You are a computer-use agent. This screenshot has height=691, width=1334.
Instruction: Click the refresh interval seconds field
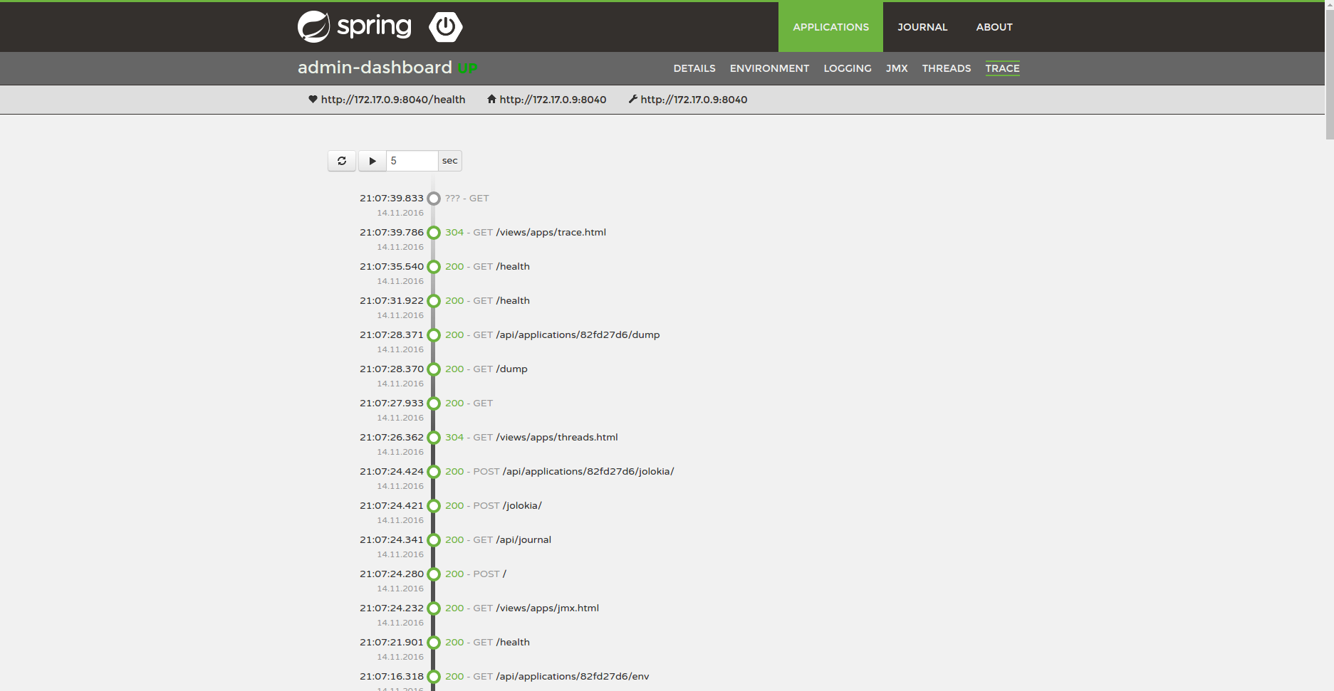[x=412, y=161]
